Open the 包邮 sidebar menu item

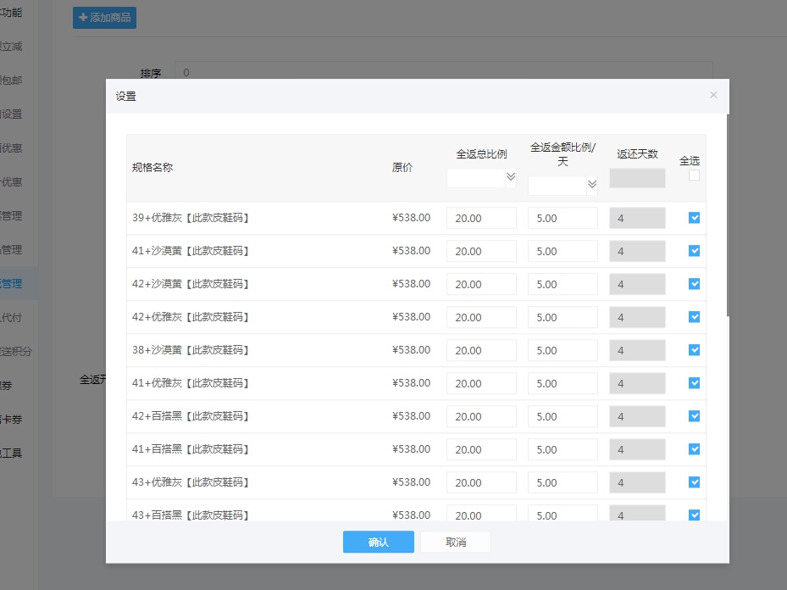11,80
